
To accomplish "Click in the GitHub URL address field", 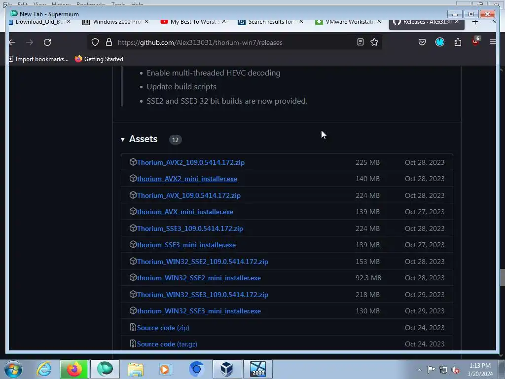I will 235,42.
